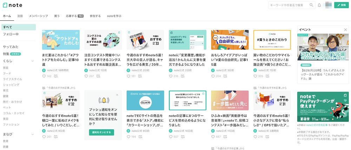The image size is (351, 150).
Task: Like the 変更履歴 article with 316
Action: point(171,76)
